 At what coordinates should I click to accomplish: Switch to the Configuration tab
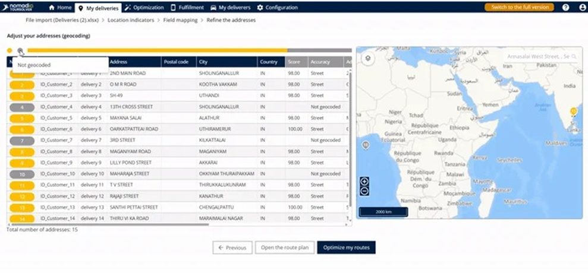[x=277, y=8]
